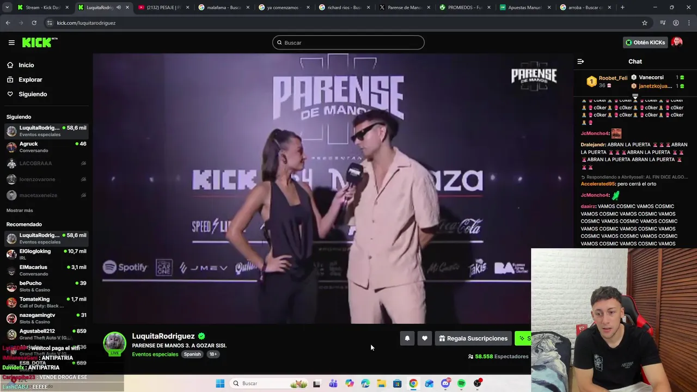Open Microsoft Store from the taskbar
This screenshot has height=392, width=697.
coord(398,383)
